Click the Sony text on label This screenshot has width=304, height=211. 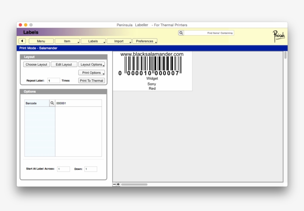tap(152, 84)
